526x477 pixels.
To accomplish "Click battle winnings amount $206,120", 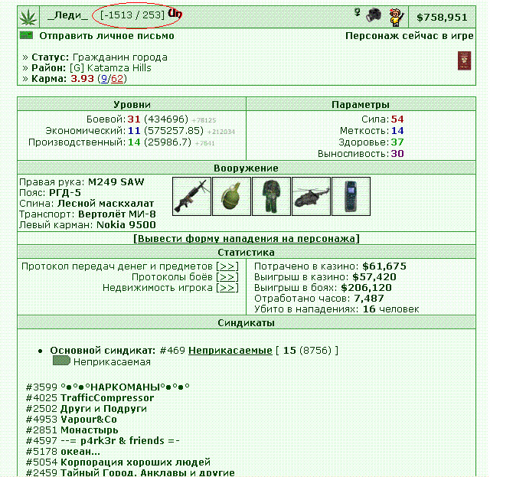I will (366, 288).
